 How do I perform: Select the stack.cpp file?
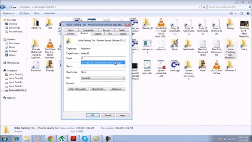(x=175, y=66)
